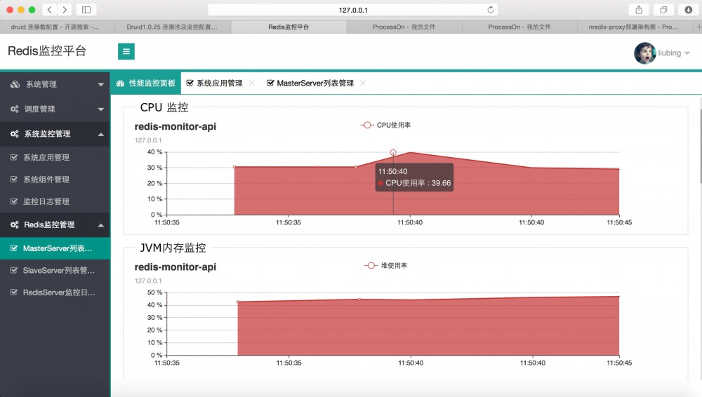Open 系统组件管理 in the sidebar
702x397 pixels.
[x=55, y=180]
